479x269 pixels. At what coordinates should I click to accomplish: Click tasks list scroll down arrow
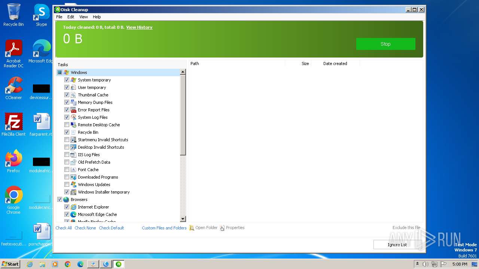click(x=183, y=219)
